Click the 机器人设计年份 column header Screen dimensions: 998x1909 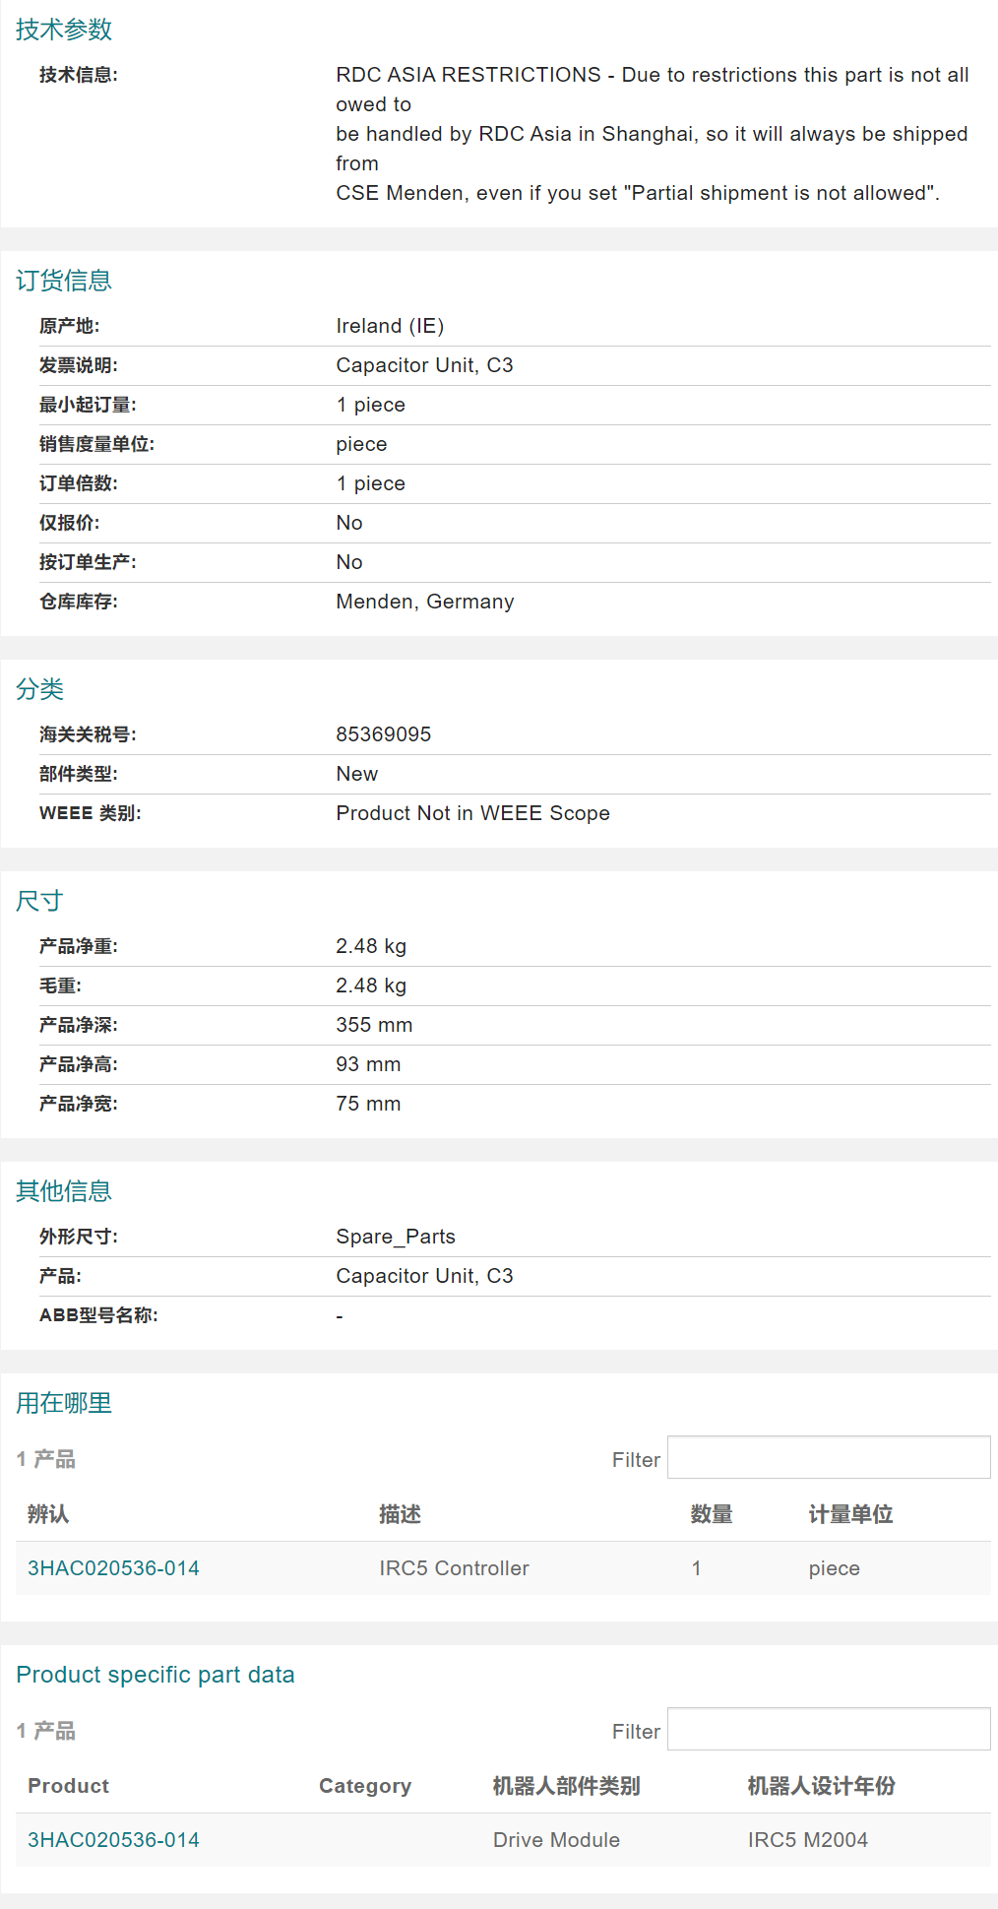821,1786
